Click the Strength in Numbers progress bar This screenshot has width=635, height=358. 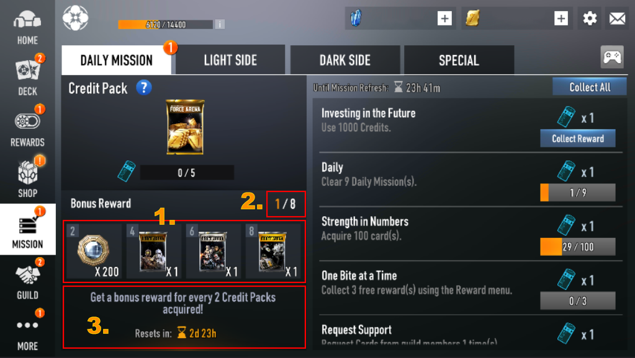578,247
